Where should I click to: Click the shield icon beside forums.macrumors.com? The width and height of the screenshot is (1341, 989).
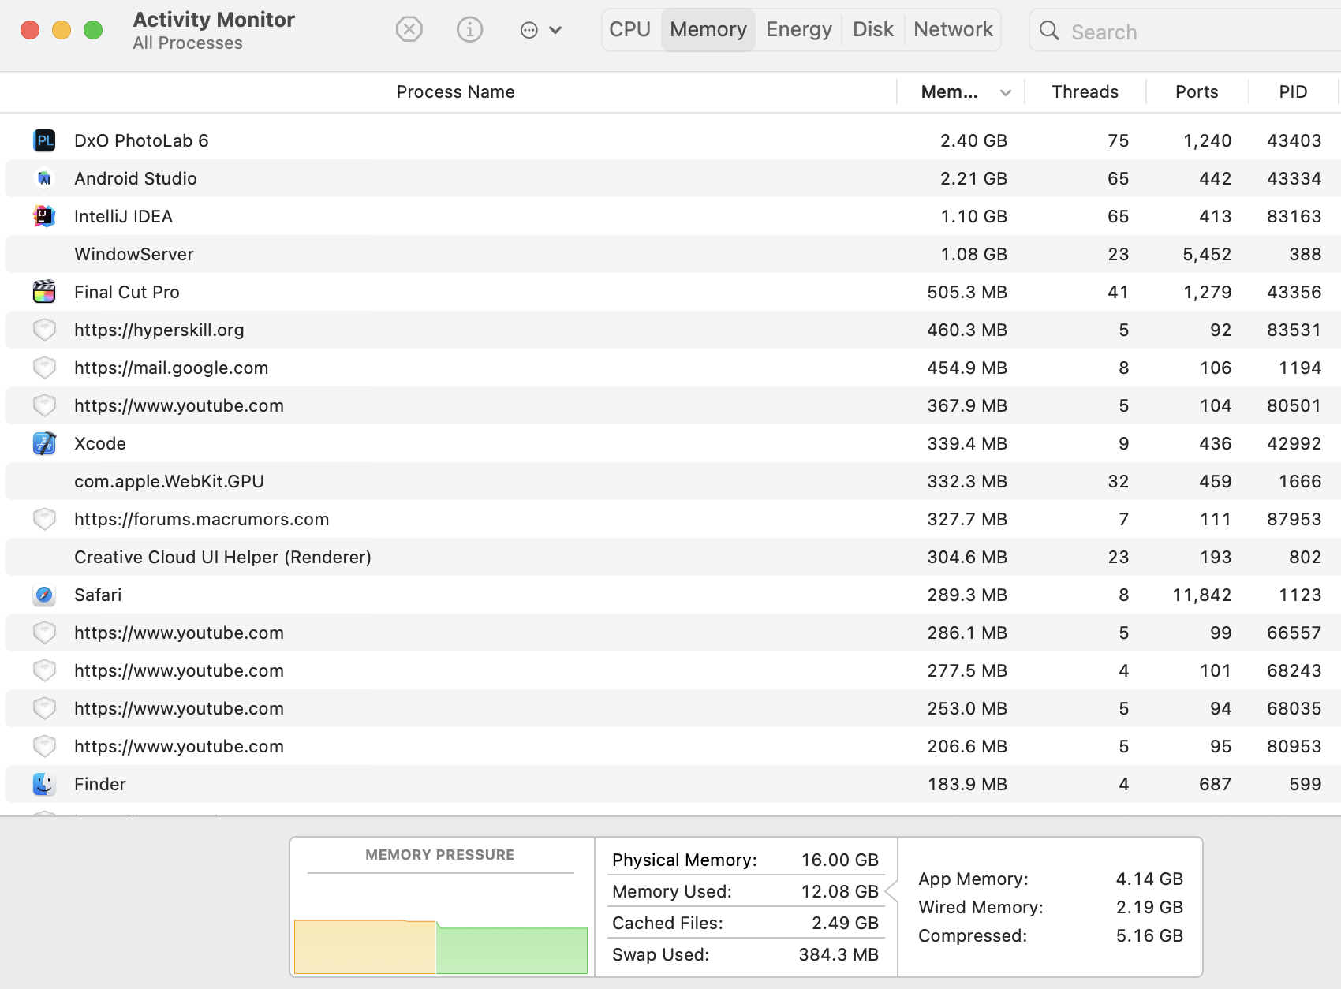44,519
